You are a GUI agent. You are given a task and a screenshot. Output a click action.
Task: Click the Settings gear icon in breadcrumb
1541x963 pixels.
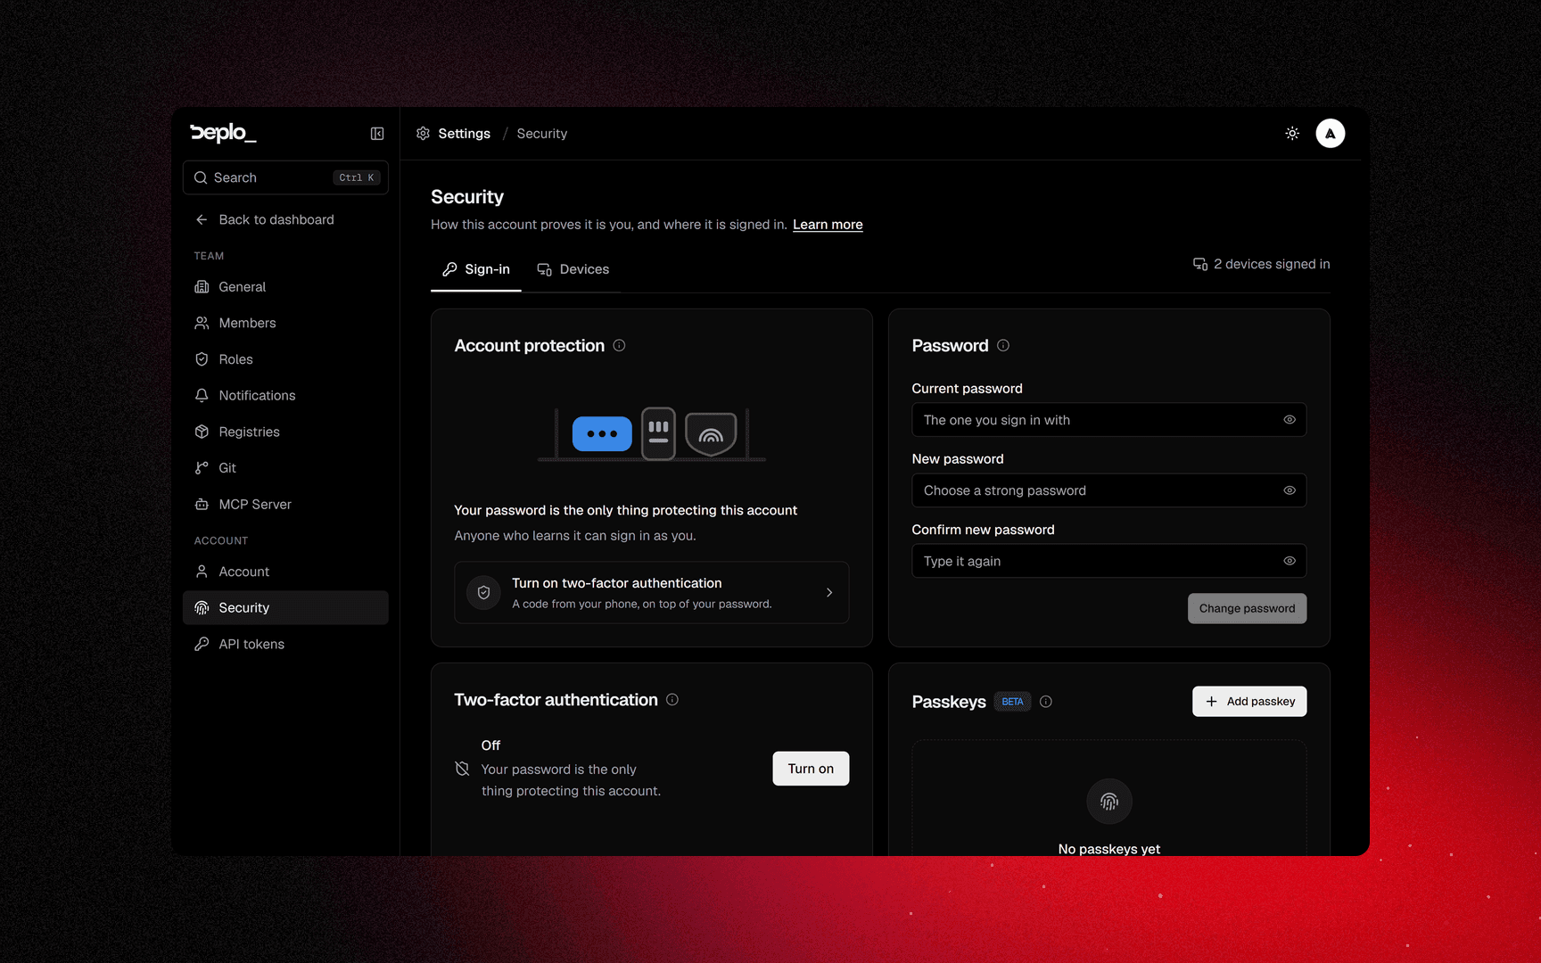tap(423, 134)
